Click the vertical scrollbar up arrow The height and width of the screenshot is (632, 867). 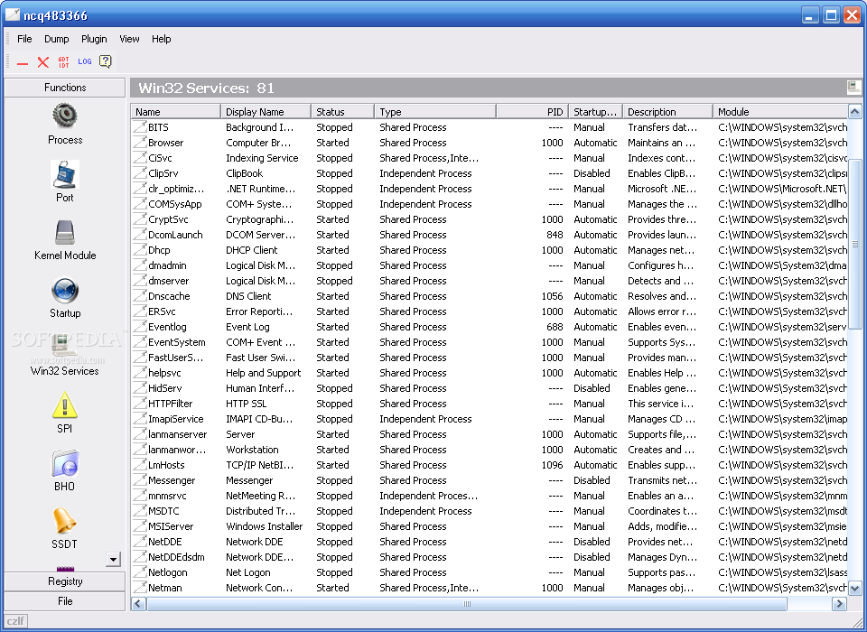[x=855, y=112]
